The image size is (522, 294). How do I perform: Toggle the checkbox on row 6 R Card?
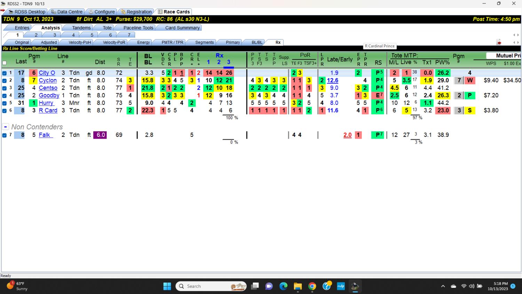click(5, 110)
